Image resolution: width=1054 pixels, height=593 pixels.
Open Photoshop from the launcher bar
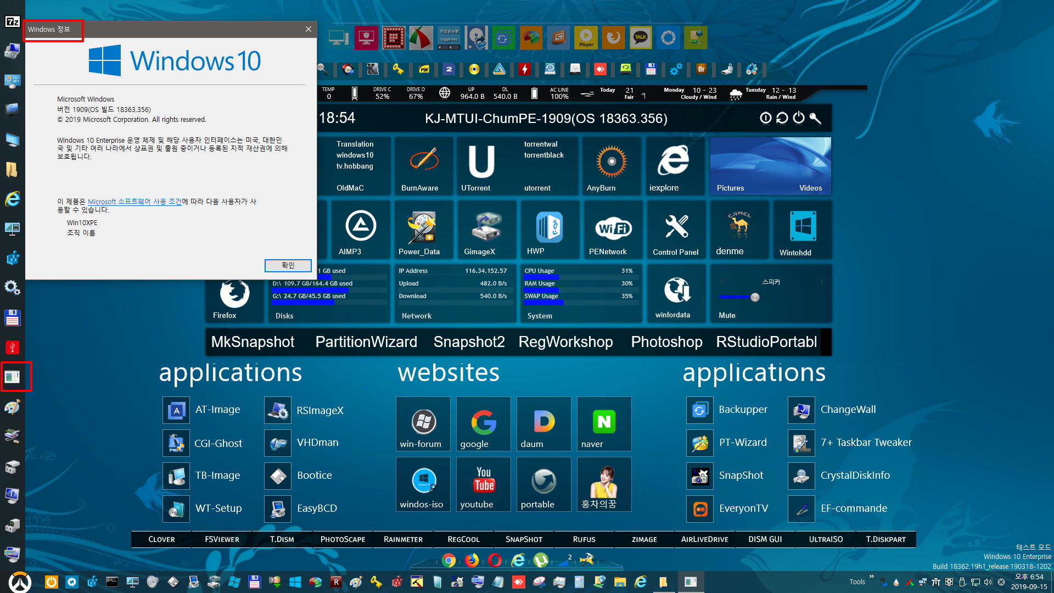(x=666, y=342)
